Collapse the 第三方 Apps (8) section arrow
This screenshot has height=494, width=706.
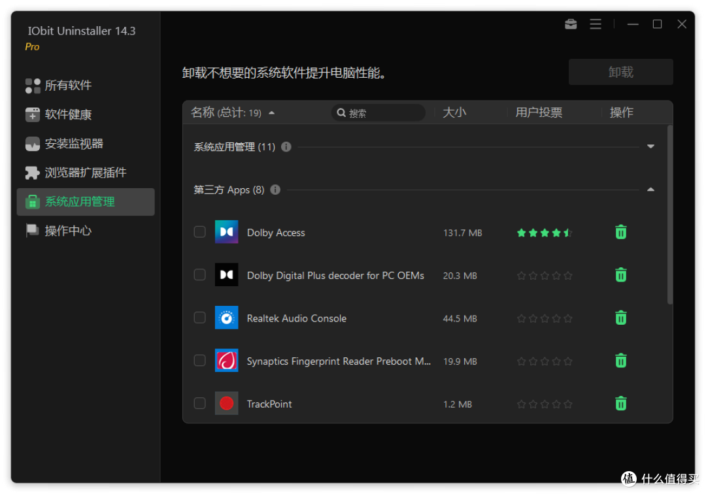(650, 189)
